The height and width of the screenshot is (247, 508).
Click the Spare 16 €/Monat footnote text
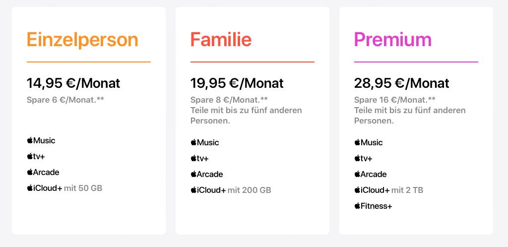click(x=395, y=100)
